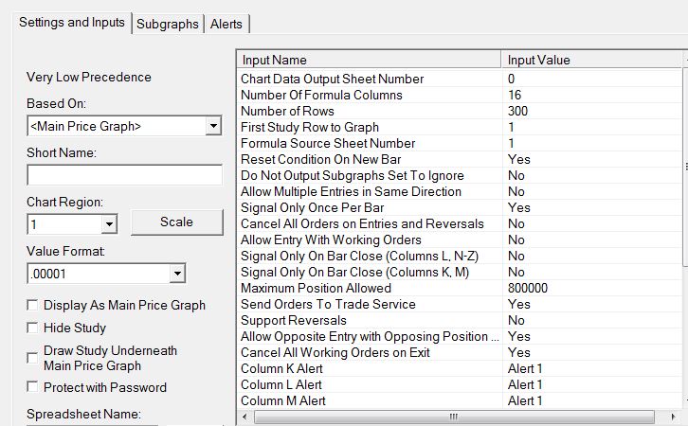Click Column K Alert value Alert 1

(x=525, y=368)
